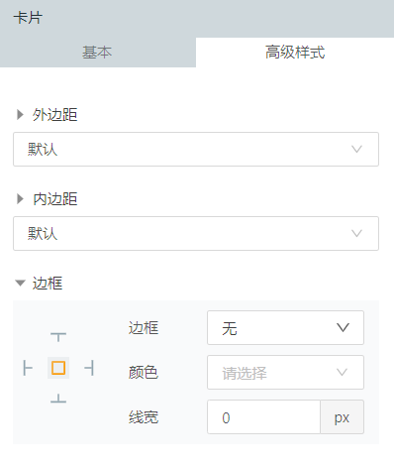Select the top border side icon
394x463 pixels.
coord(58,337)
